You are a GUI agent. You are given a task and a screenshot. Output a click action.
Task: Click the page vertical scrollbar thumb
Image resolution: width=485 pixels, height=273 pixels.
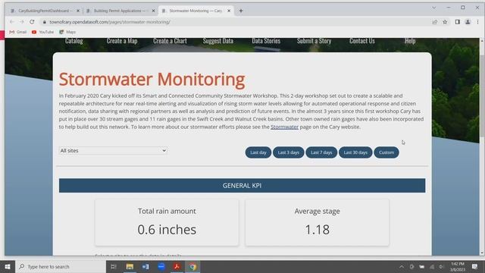point(482,96)
